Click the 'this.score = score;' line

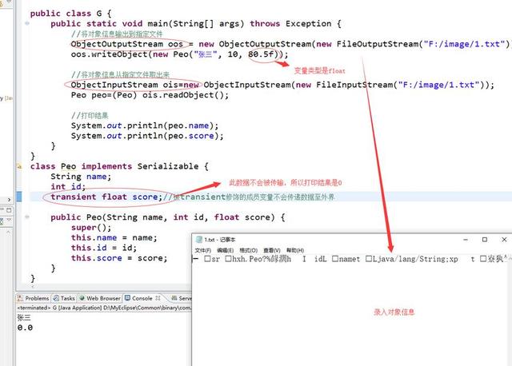pos(119,258)
